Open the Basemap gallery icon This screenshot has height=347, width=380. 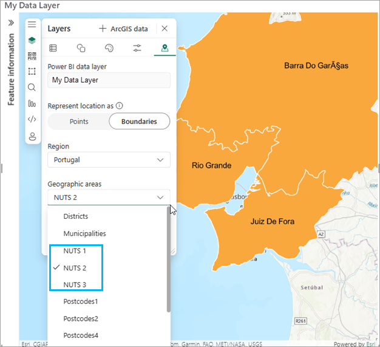pyautogui.click(x=32, y=56)
